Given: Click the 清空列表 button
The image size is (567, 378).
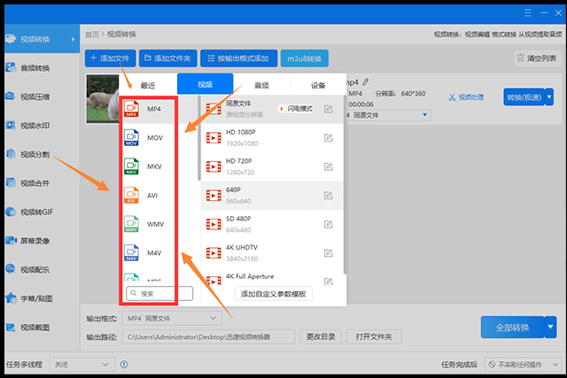Looking at the screenshot, I should tap(537, 58).
